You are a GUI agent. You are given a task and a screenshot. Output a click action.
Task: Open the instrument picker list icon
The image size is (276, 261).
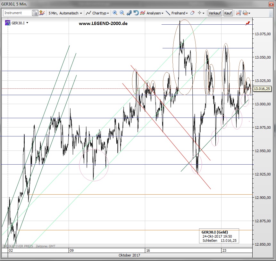[x=35, y=13]
